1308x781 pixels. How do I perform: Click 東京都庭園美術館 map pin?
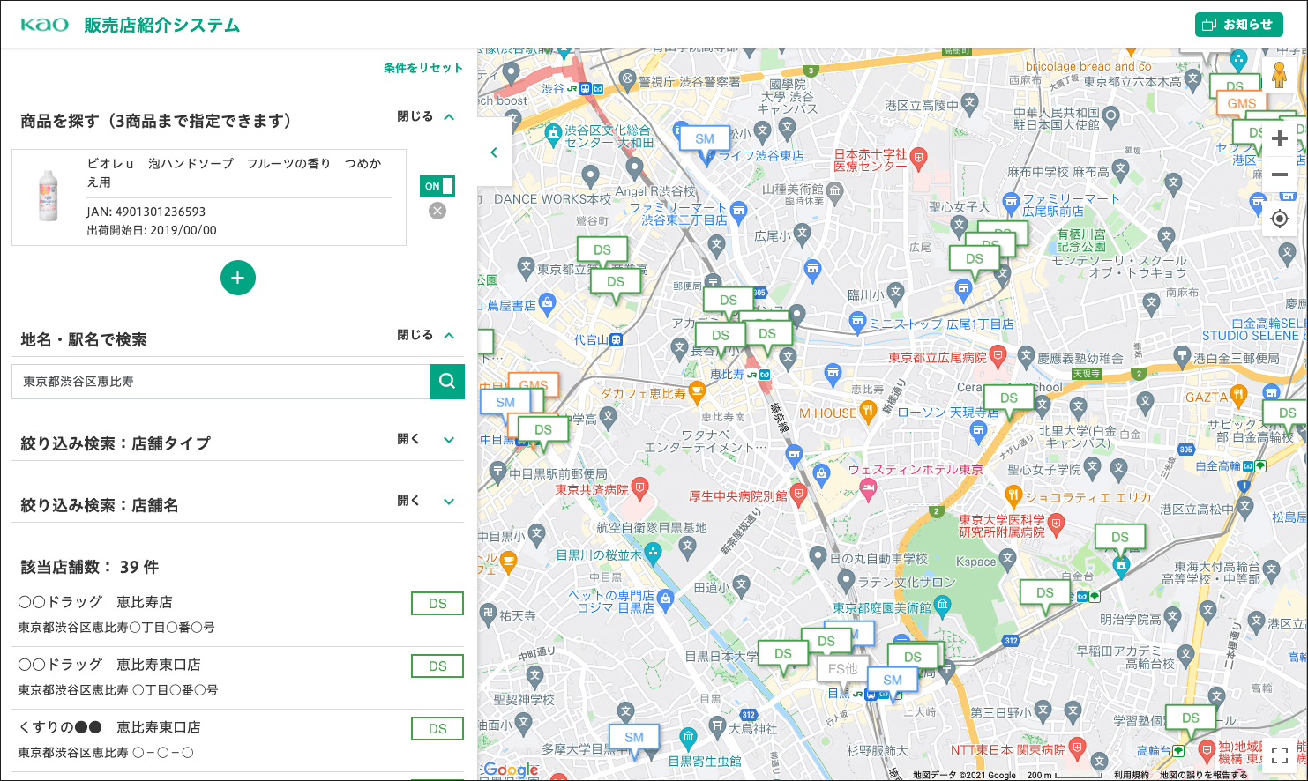pos(942,606)
